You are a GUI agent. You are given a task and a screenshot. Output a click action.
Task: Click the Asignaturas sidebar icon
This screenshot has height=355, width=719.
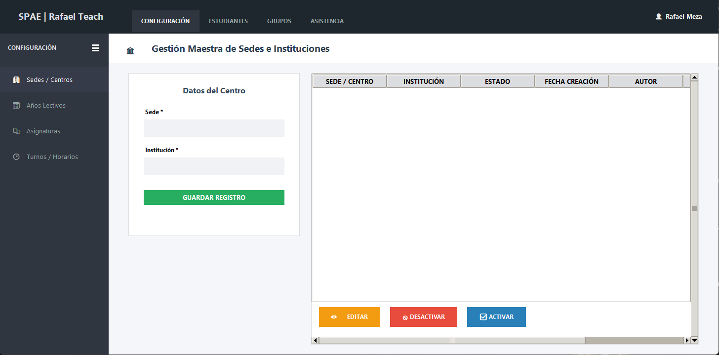coord(16,131)
